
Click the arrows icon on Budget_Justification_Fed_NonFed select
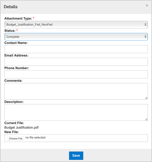[x=145, y=25]
